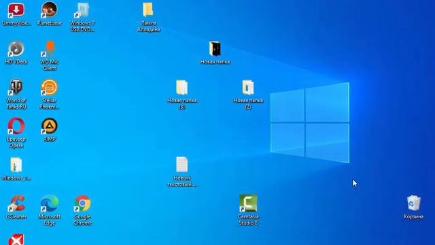Select the Microsoft Edge icon
This screenshot has width=435, height=245.
(50, 203)
